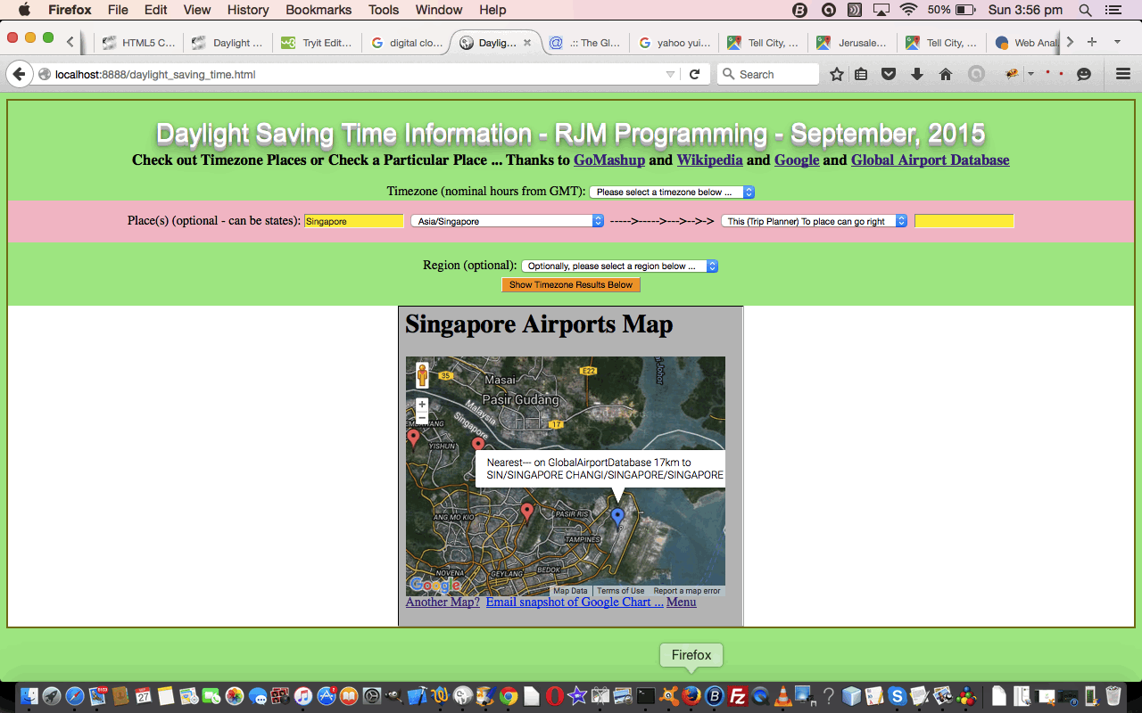Click the localhost address bar
Viewport: 1142px width, 713px height.
(x=357, y=75)
